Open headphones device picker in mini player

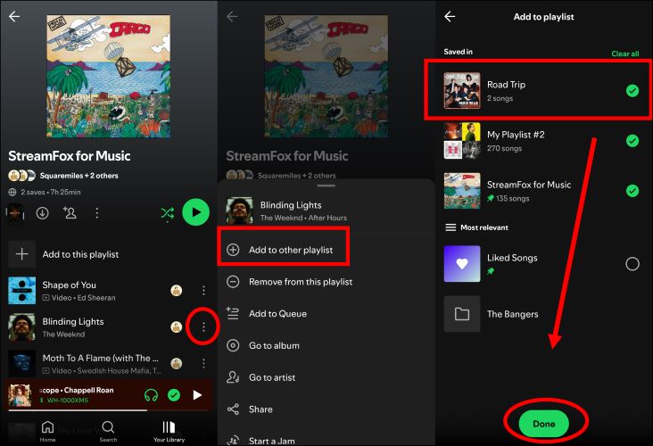151,395
